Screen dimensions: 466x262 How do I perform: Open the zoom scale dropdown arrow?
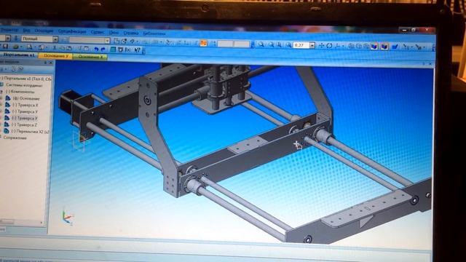pyautogui.click(x=312, y=45)
